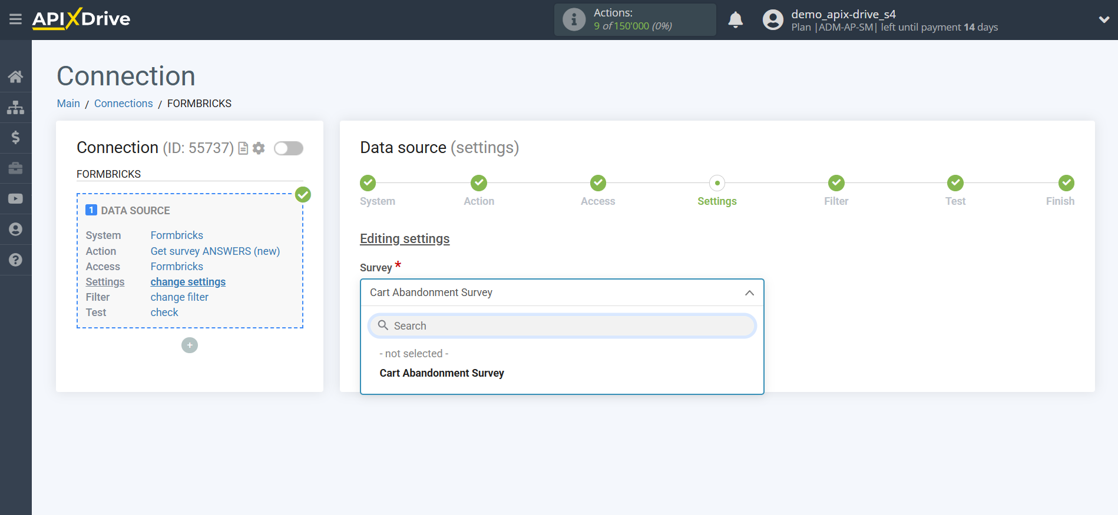Open Home from the sidebar

[x=15, y=77]
